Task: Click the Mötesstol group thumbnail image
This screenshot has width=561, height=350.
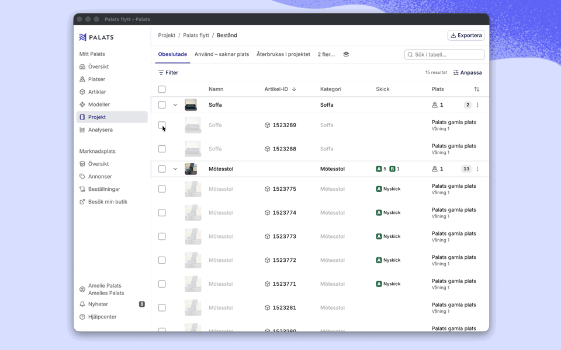Action: click(x=191, y=169)
